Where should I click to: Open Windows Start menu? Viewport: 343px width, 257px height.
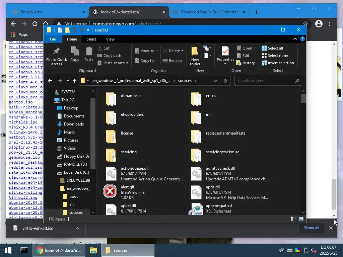[8, 250]
